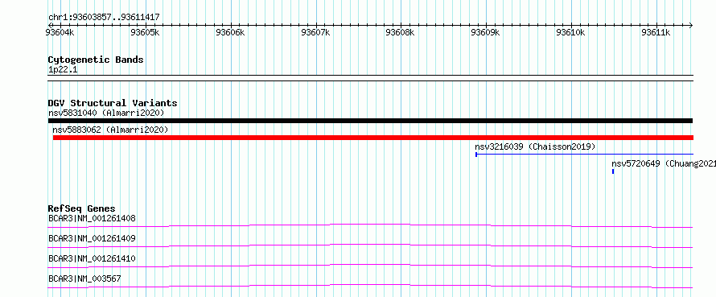The width and height of the screenshot is (716, 297).
Task: Click the magenta line for BCAR3|NM_001261410
Action: pyautogui.click(x=370, y=266)
